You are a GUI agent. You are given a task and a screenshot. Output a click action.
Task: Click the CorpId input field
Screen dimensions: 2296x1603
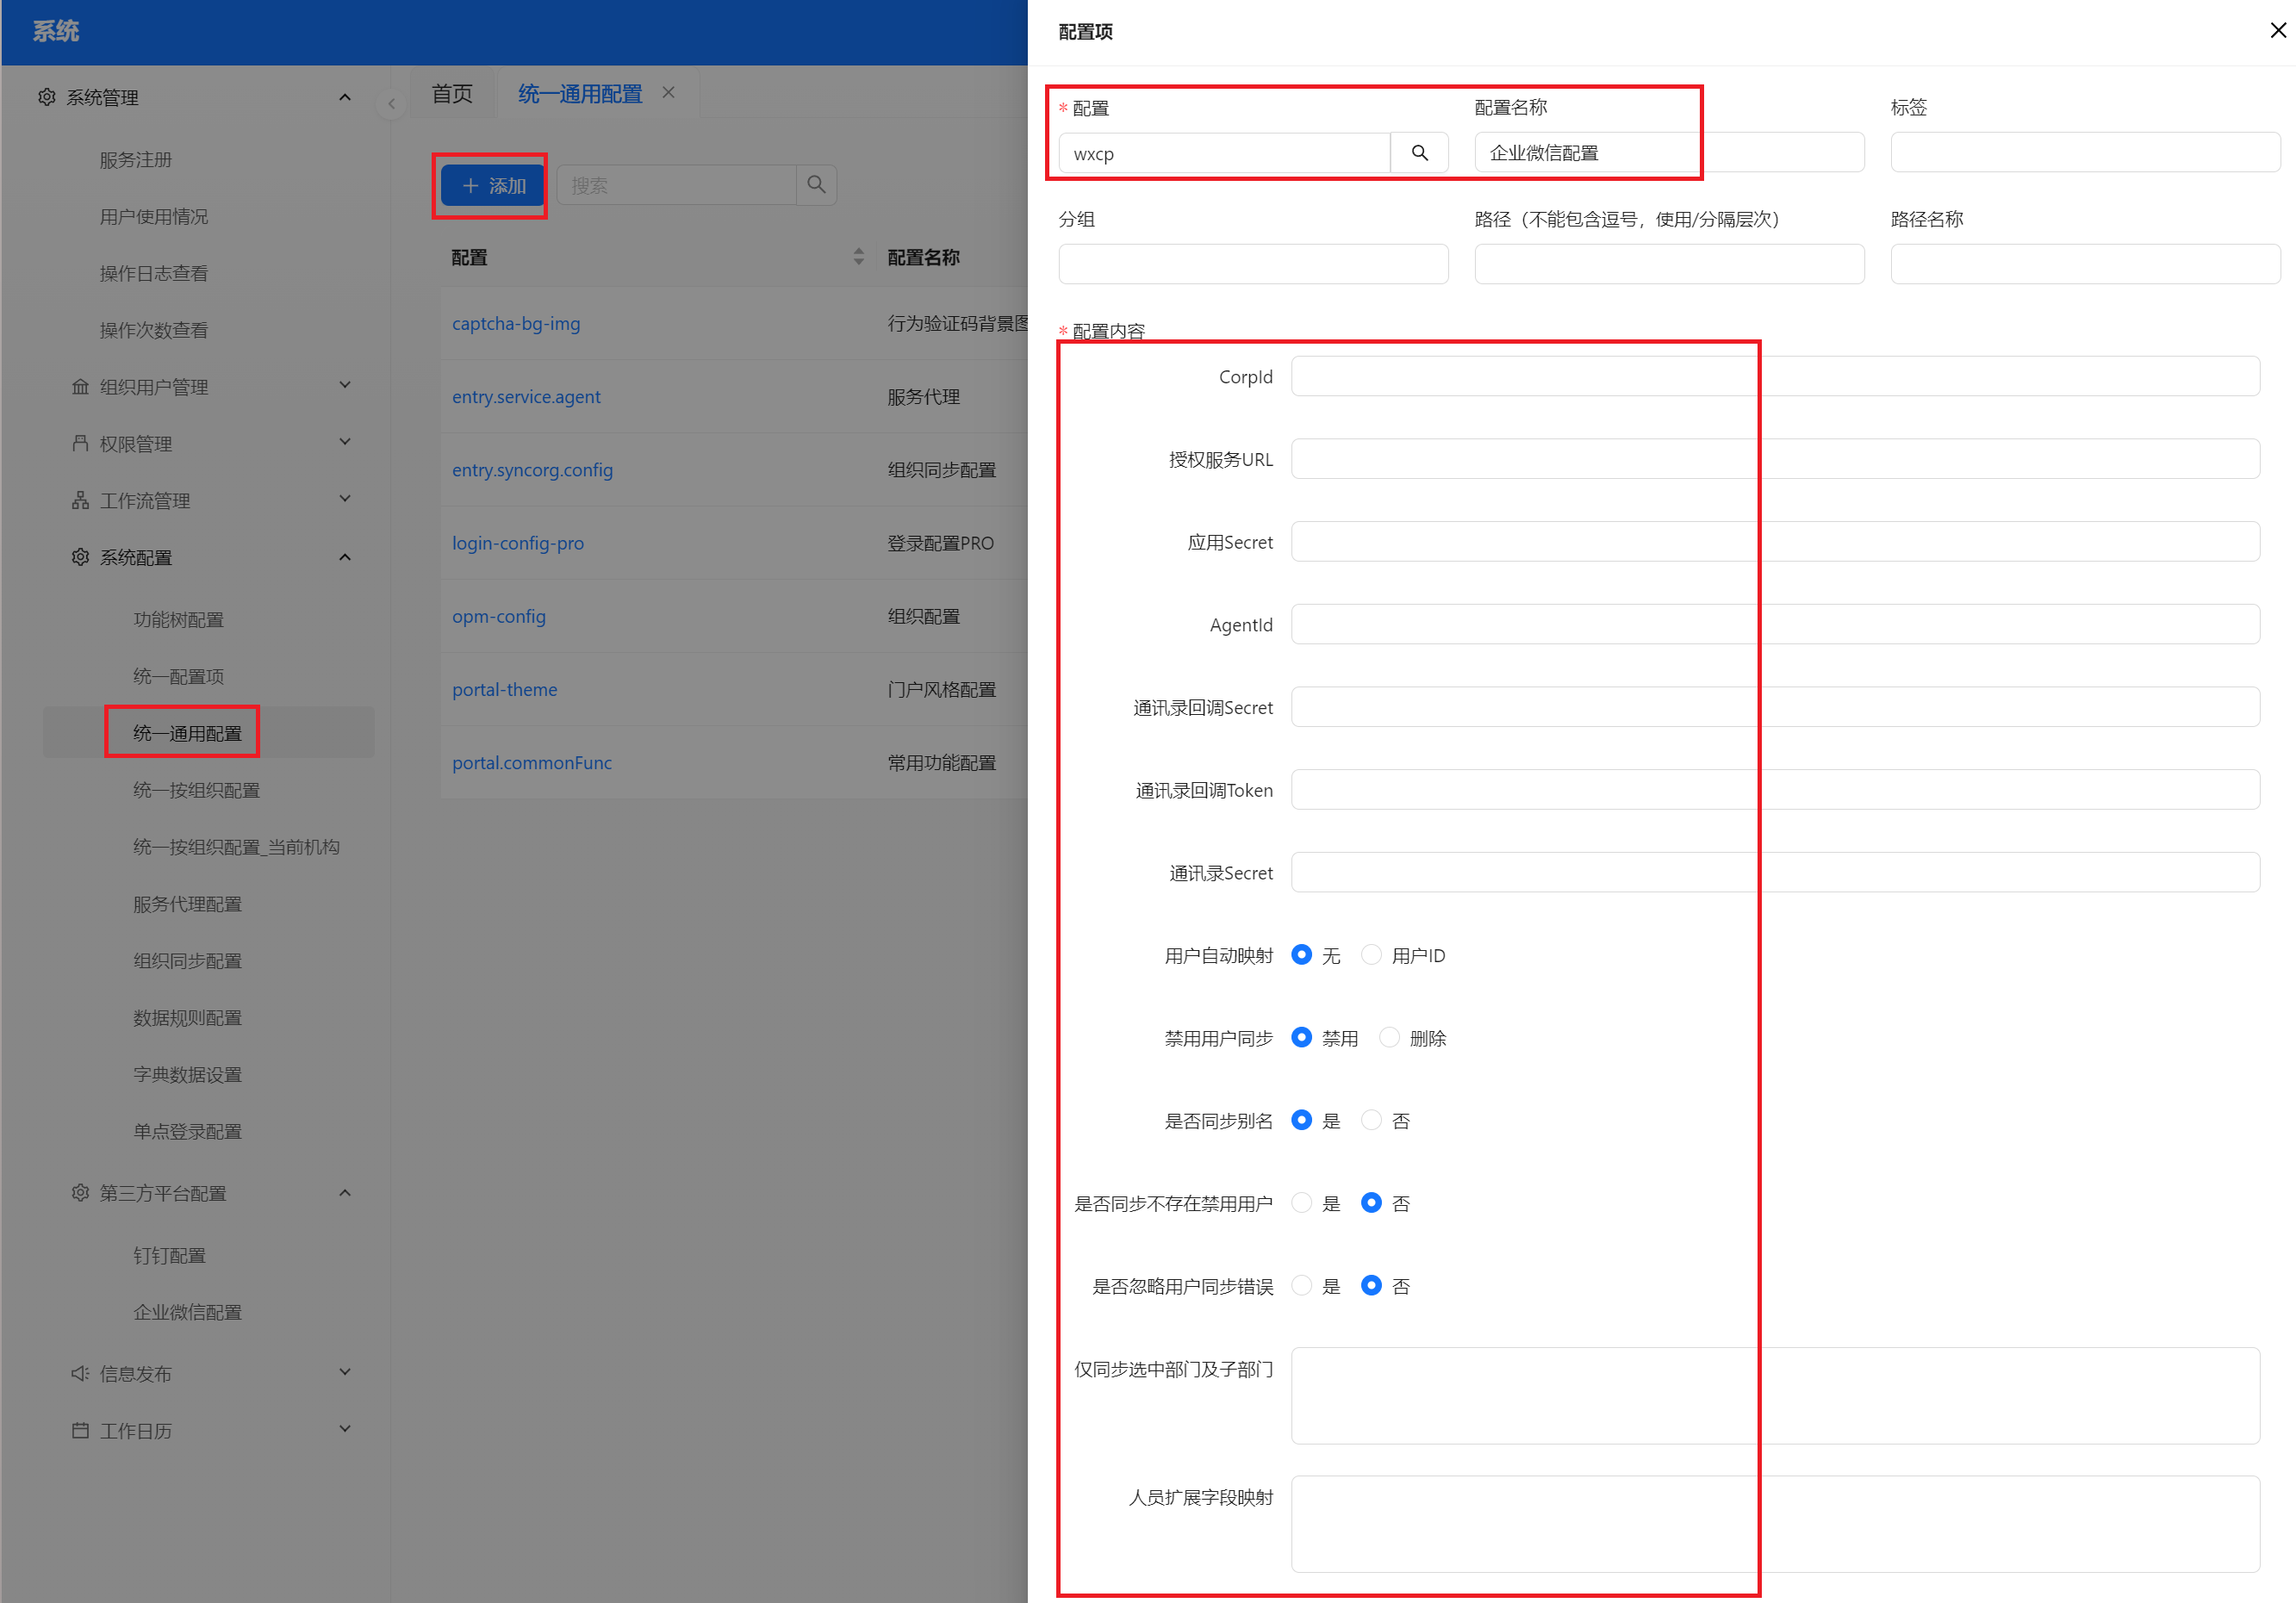1775,377
